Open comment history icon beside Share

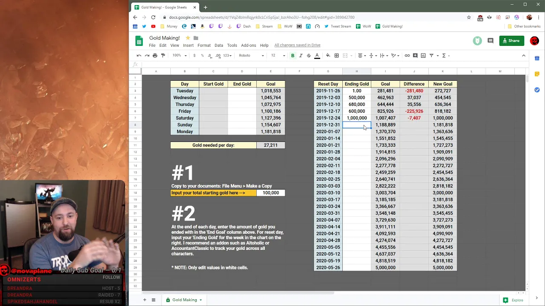pyautogui.click(x=490, y=41)
